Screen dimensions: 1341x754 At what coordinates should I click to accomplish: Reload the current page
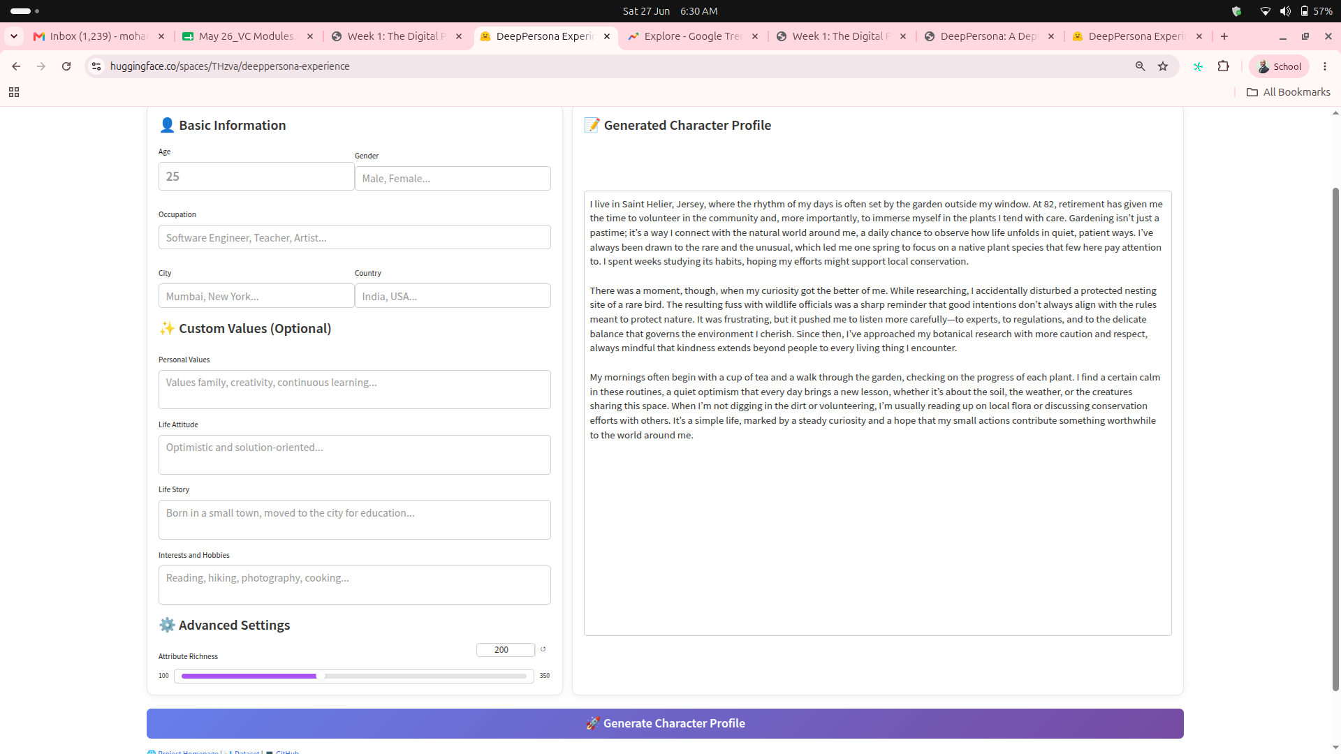point(66,66)
